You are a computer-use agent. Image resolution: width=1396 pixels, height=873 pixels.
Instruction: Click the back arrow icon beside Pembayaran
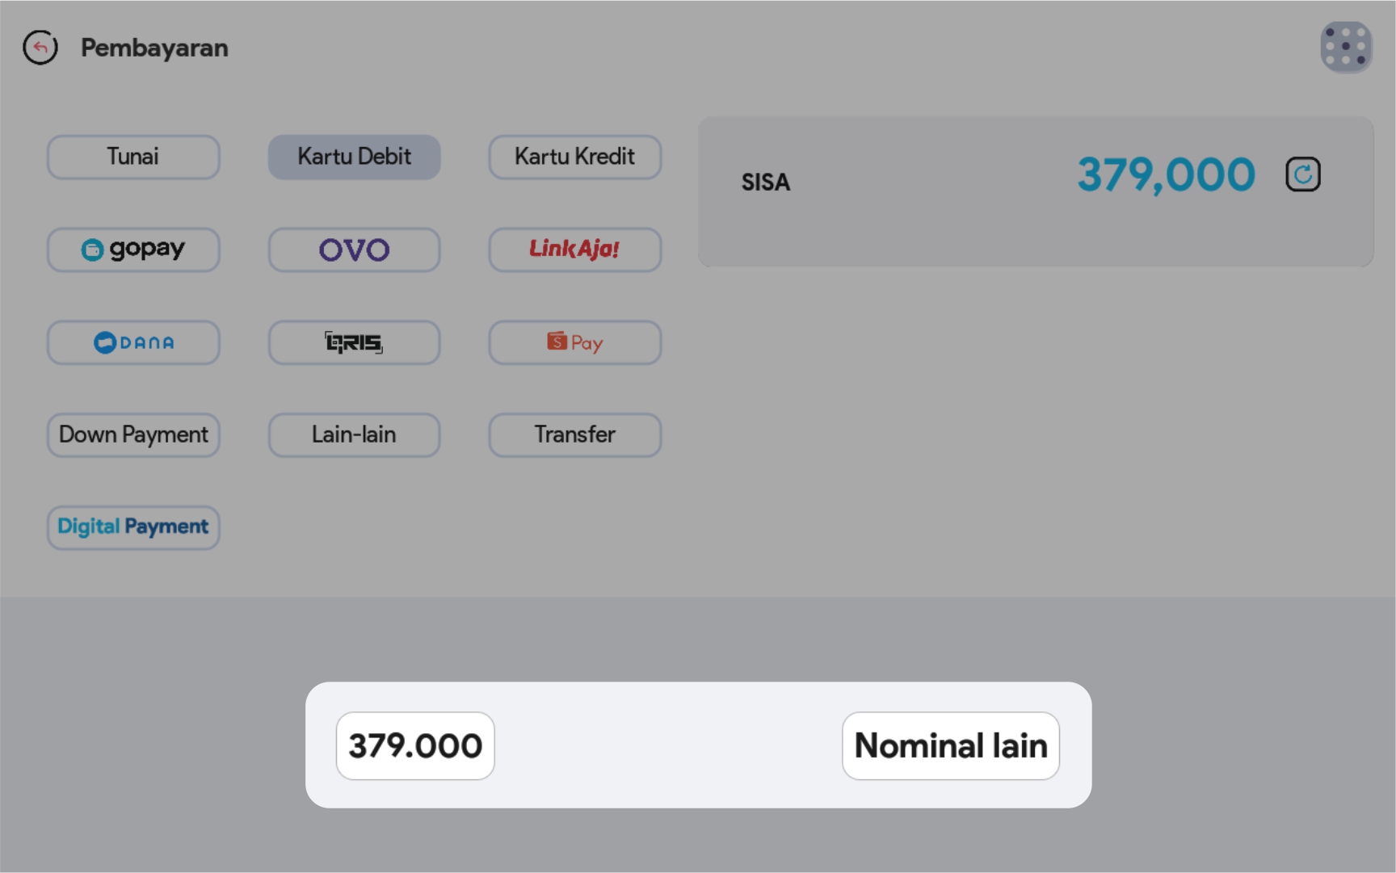(40, 48)
